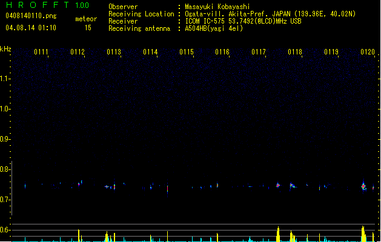This screenshot has height=242, width=381.
Task: Click the 0.6 kHz axis label
Action: 5,230
